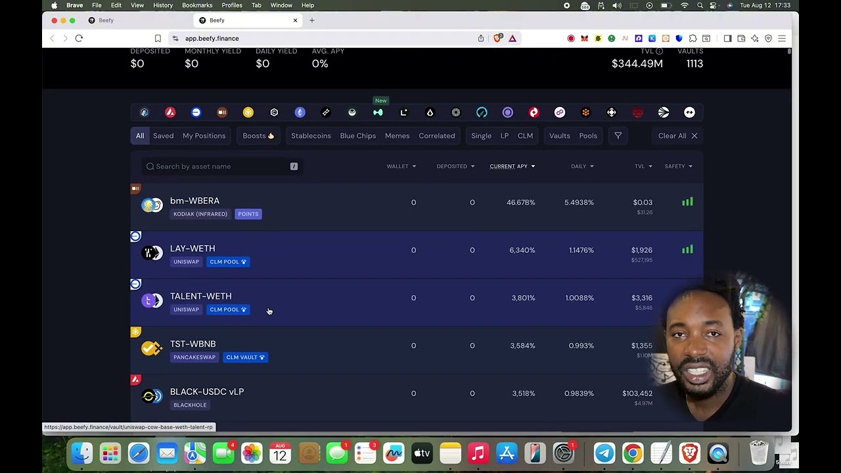The width and height of the screenshot is (841, 473).
Task: Open Brave Shields lion icon
Action: (x=497, y=38)
